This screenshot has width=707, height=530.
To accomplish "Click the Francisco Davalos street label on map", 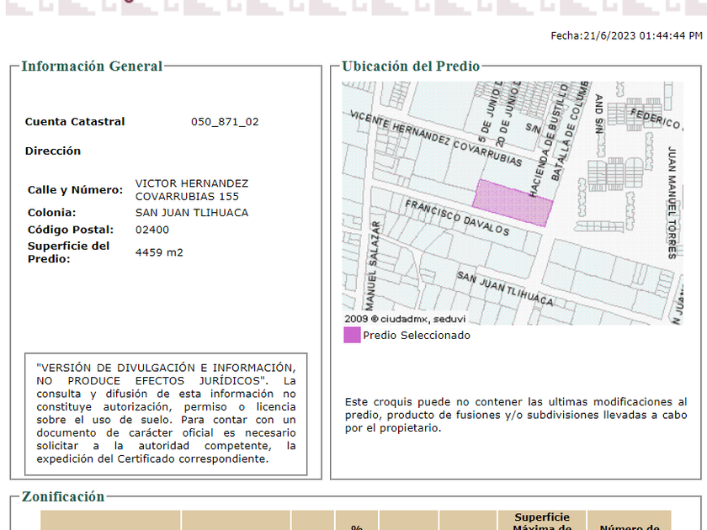I will tap(457, 218).
